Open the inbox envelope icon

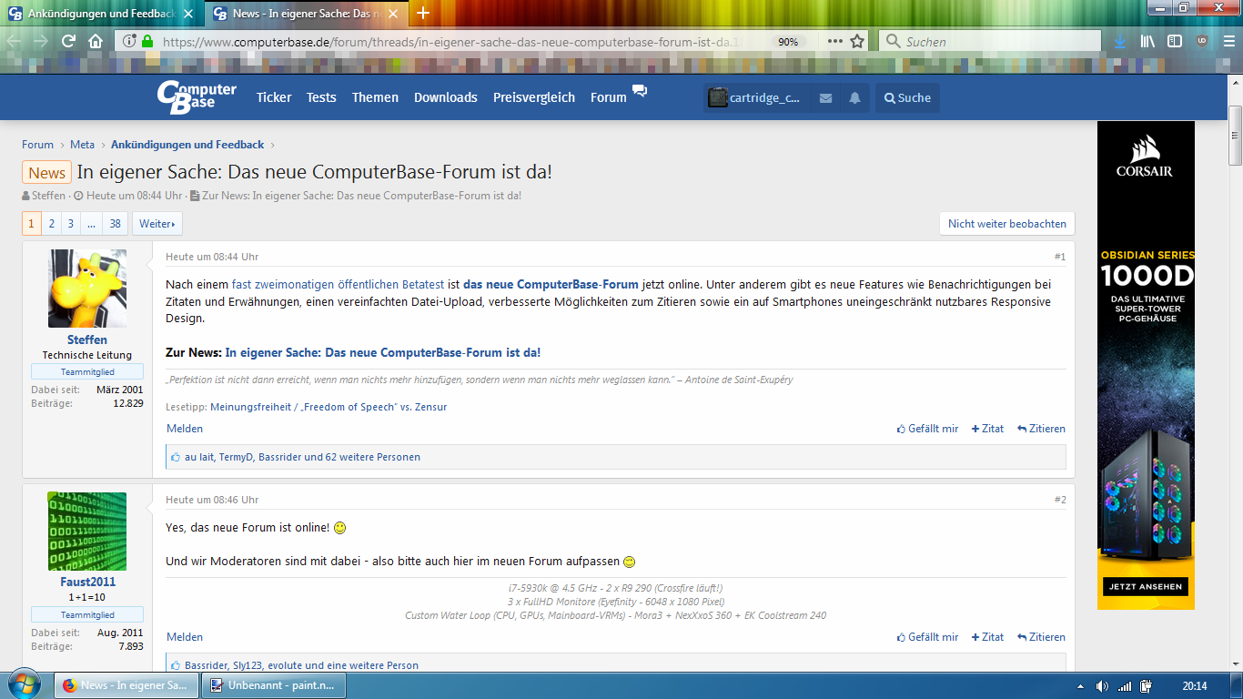(x=825, y=98)
